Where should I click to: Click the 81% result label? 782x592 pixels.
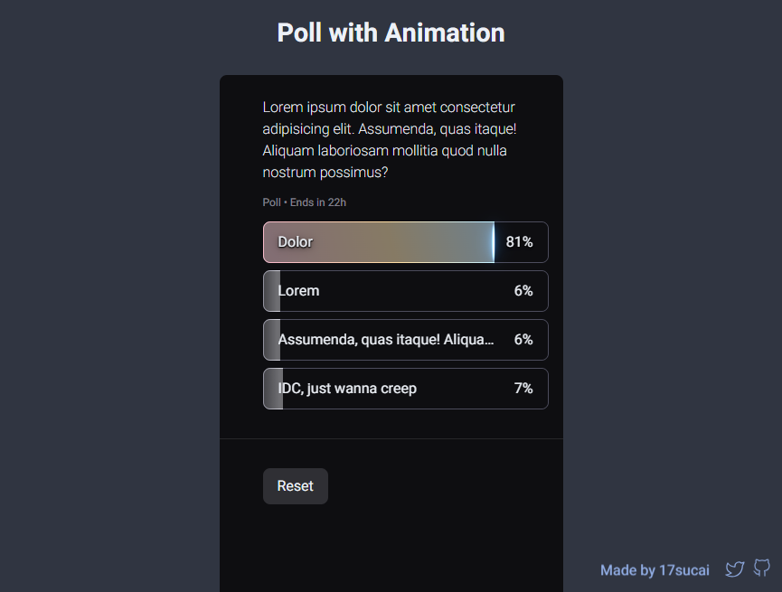[x=519, y=242]
